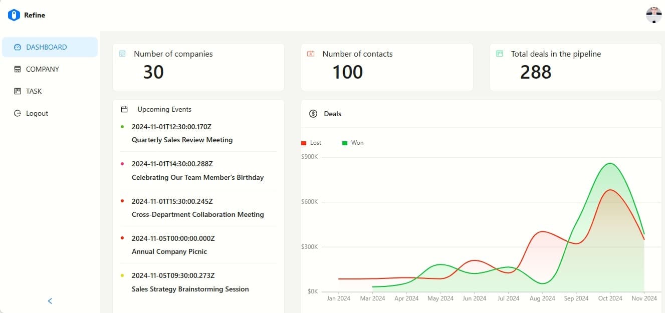Click the date 2024-11-05T00:00:00.000Z

coord(173,238)
